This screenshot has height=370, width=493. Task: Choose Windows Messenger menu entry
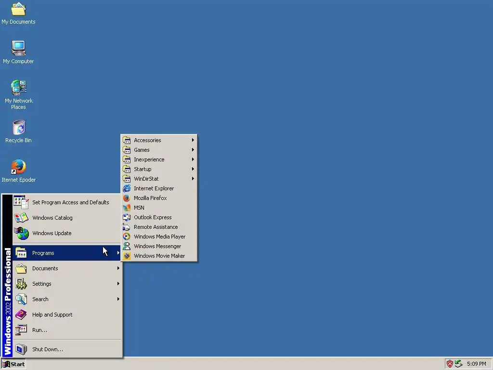click(159, 246)
